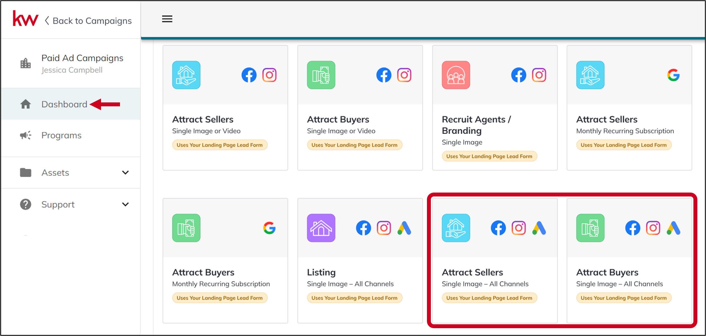Click the purple house icon on Listing card
This screenshot has height=336, width=706.
321,228
